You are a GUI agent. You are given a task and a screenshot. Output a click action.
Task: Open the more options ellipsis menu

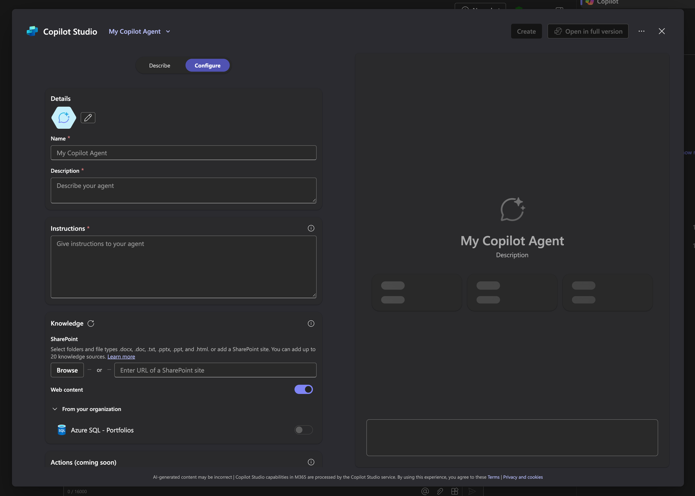pyautogui.click(x=642, y=31)
